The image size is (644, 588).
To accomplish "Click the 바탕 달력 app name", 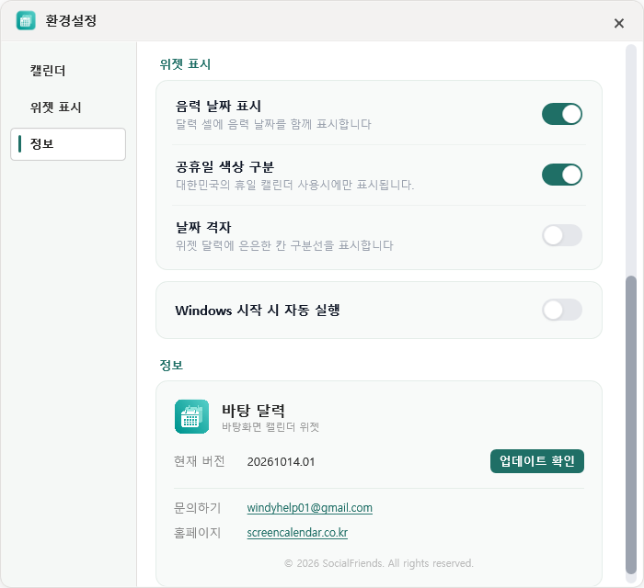I will [253, 410].
